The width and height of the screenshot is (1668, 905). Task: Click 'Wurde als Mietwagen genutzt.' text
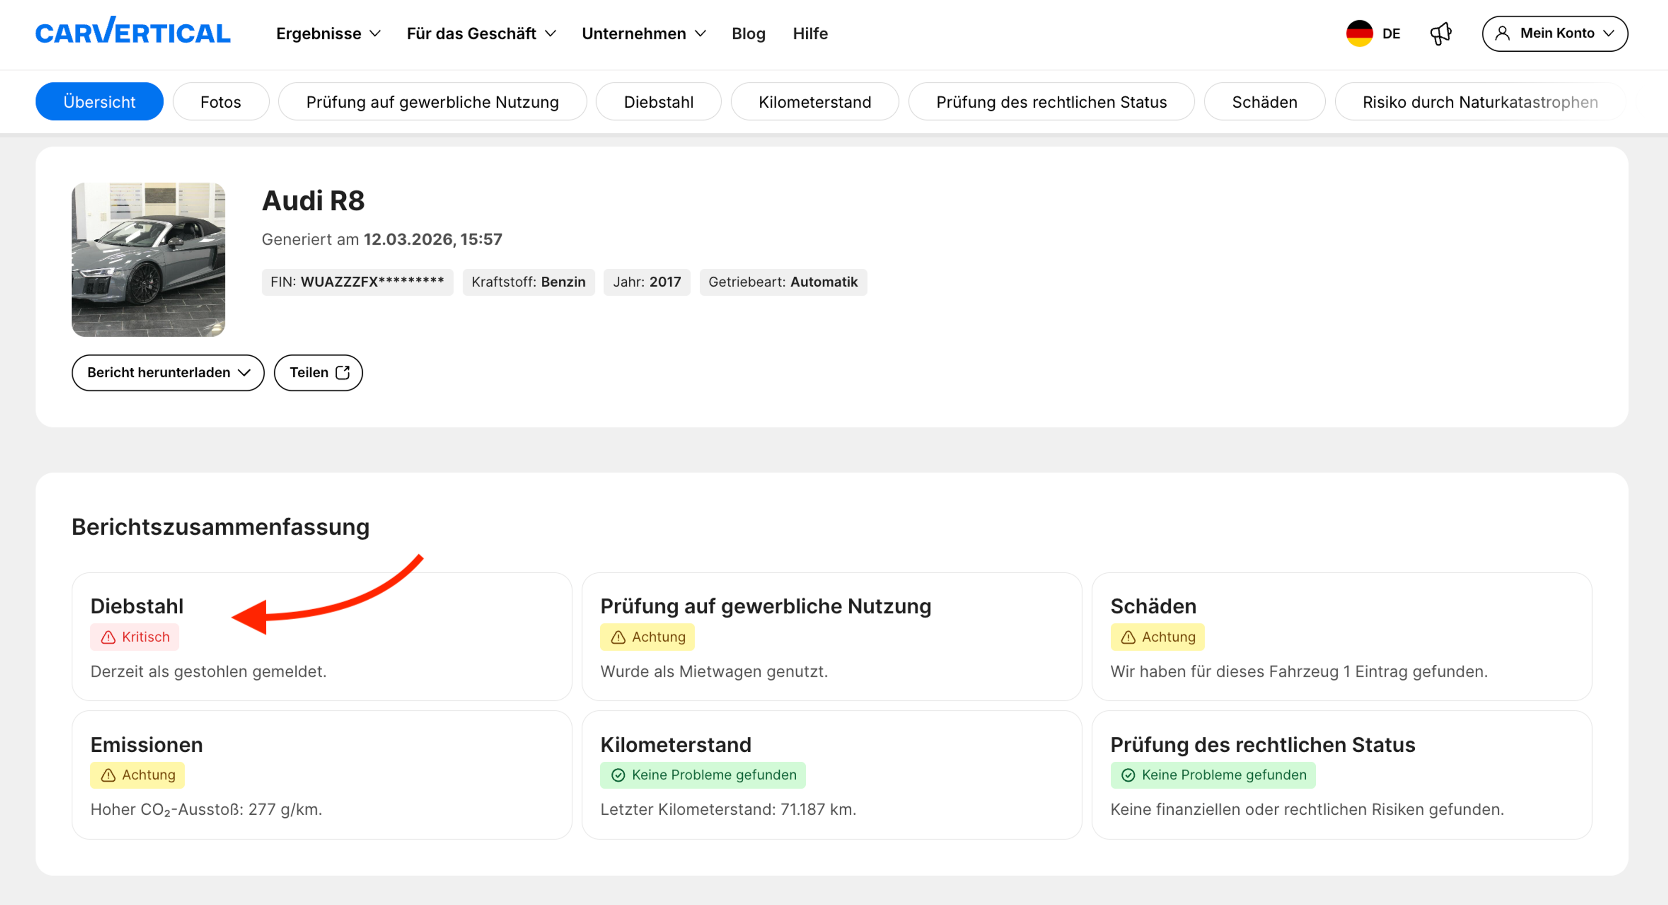pyautogui.click(x=714, y=671)
